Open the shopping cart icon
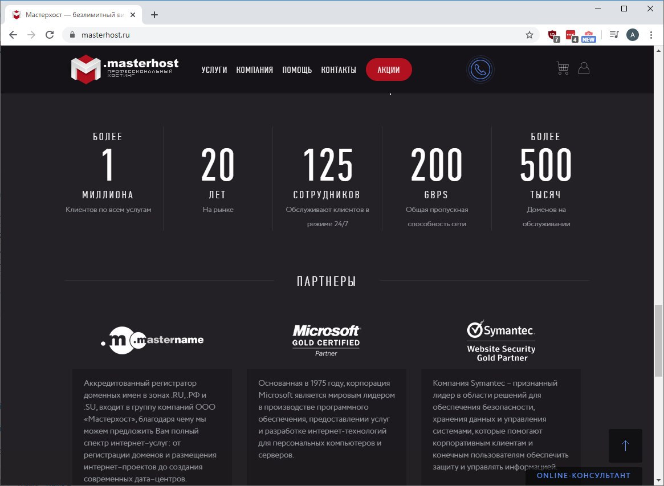 coord(563,68)
